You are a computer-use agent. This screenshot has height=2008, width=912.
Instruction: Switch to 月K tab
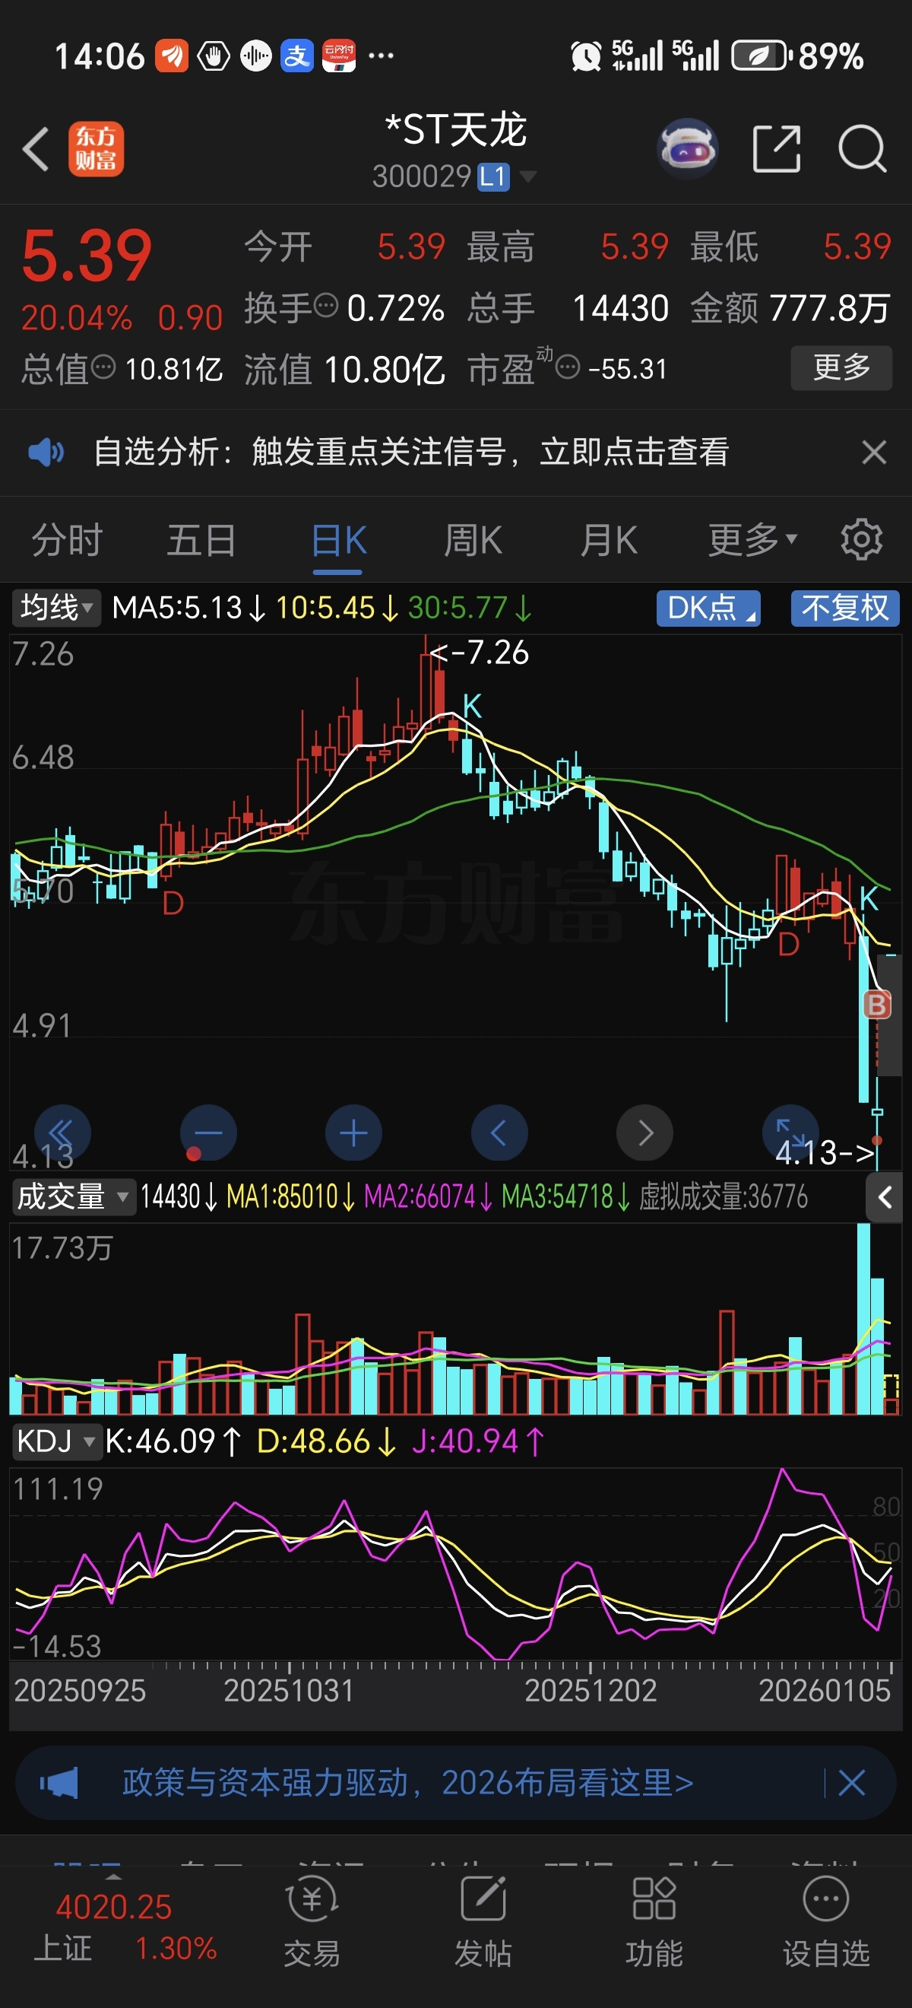coord(608,539)
